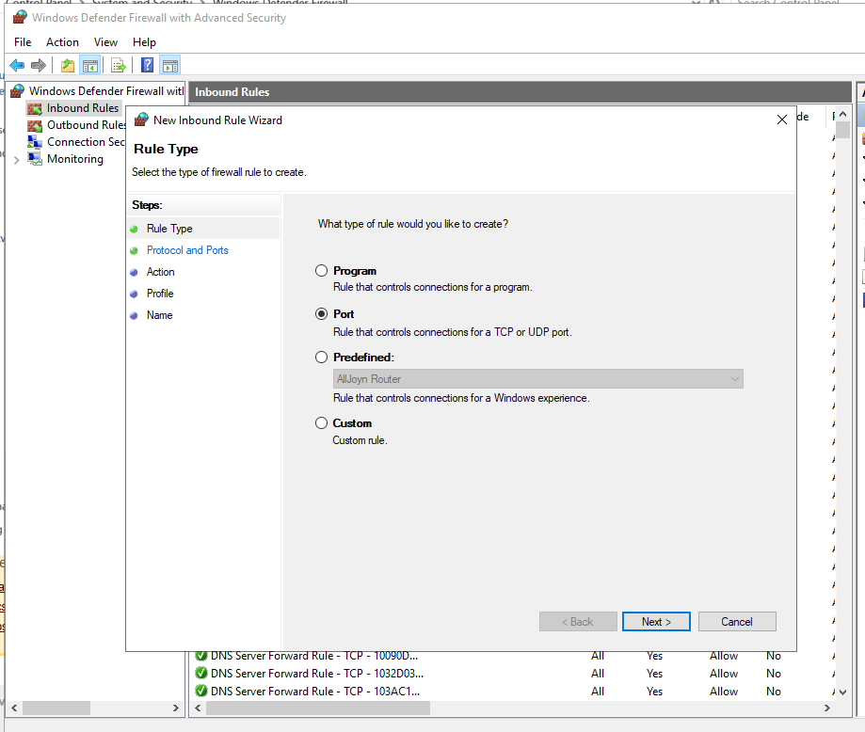Click All cell of TCP - 1032D03 rule
Screen dimensions: 865x732
[x=598, y=673]
